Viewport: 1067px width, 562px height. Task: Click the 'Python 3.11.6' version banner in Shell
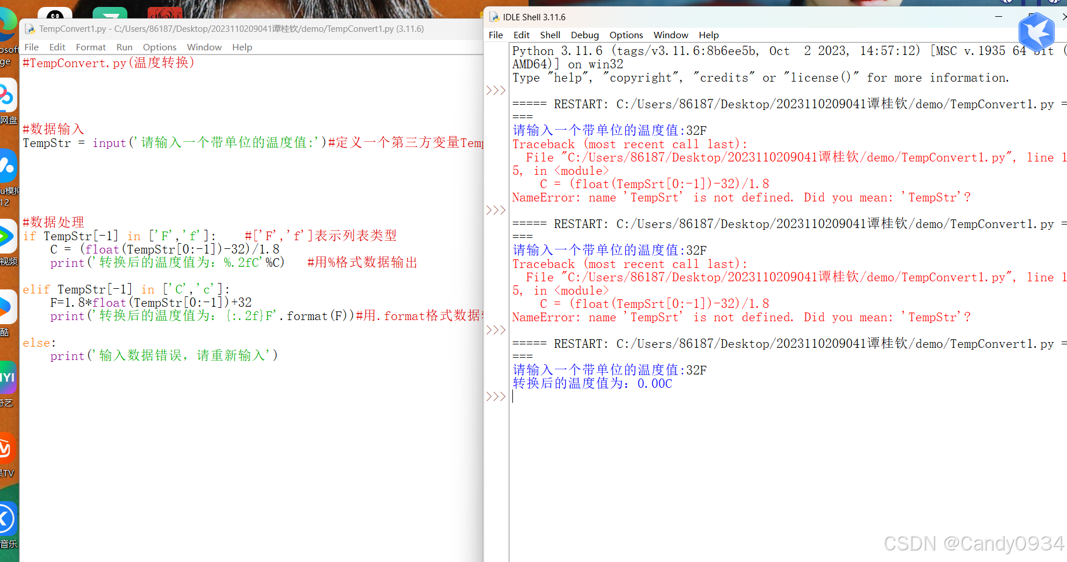click(x=790, y=51)
